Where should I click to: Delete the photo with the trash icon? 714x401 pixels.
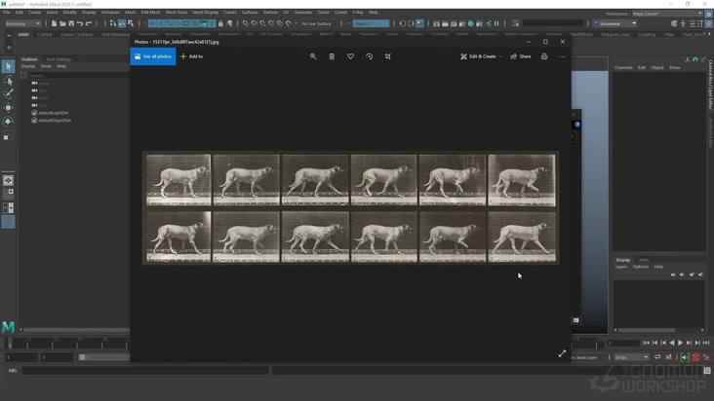[332, 56]
